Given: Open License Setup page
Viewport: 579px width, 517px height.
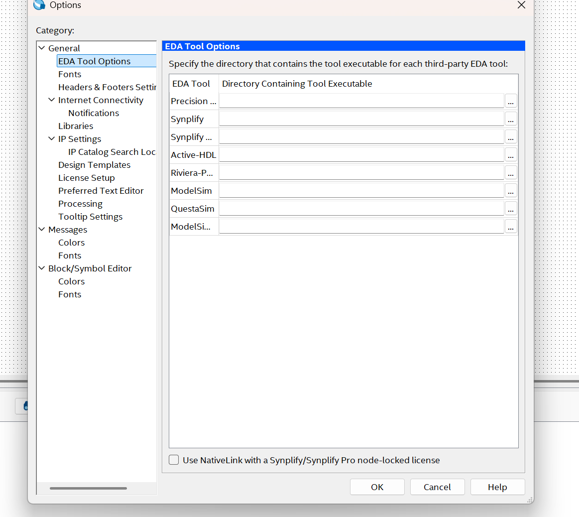Looking at the screenshot, I should pos(87,178).
